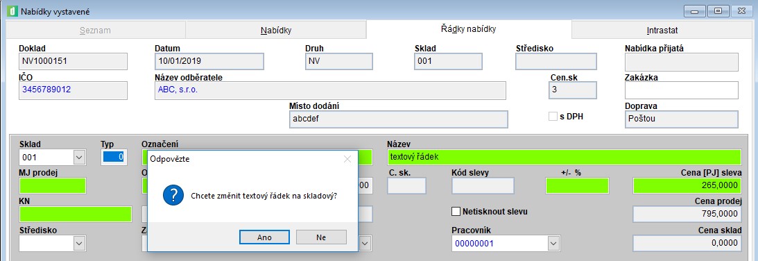The image size is (758, 261).
Task: Click the Kód slevy field
Action: click(483, 185)
